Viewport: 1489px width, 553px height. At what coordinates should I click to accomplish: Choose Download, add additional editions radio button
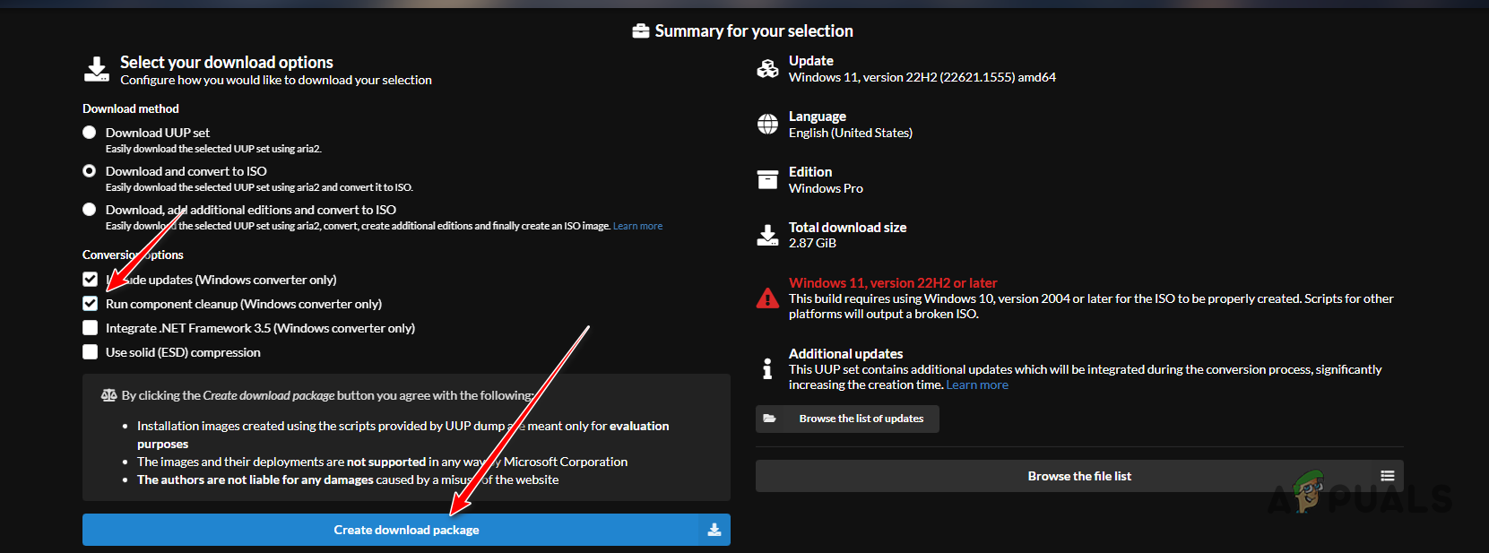click(x=89, y=210)
